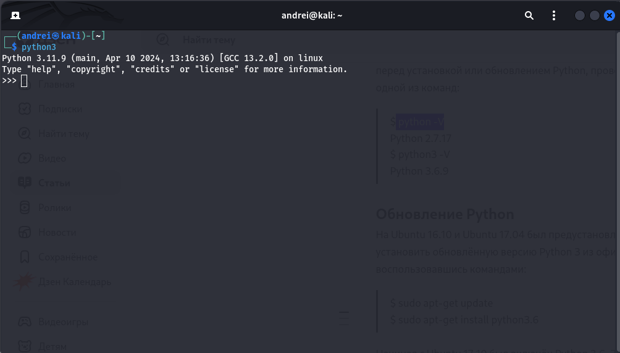620x353 pixels.
Task: Open "Подписки" in the background Dzen sidebar
Action: pyautogui.click(x=60, y=109)
